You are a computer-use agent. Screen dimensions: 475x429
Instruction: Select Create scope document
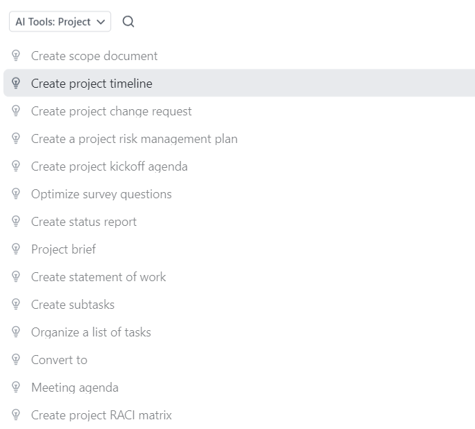click(94, 56)
